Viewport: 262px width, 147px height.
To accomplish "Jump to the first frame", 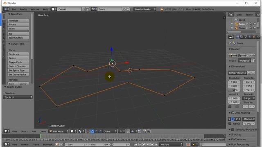I will point(136,144).
